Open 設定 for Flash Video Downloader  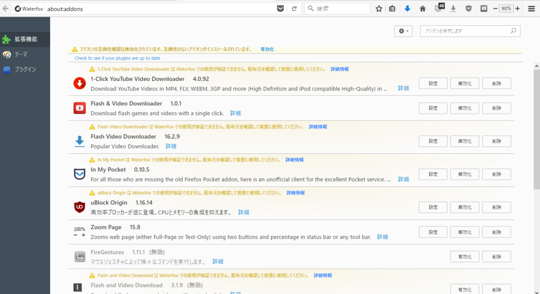point(433,141)
